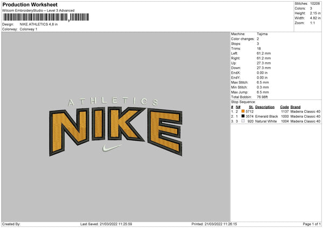Click the white swoosh logo in the design

[x=112, y=147]
